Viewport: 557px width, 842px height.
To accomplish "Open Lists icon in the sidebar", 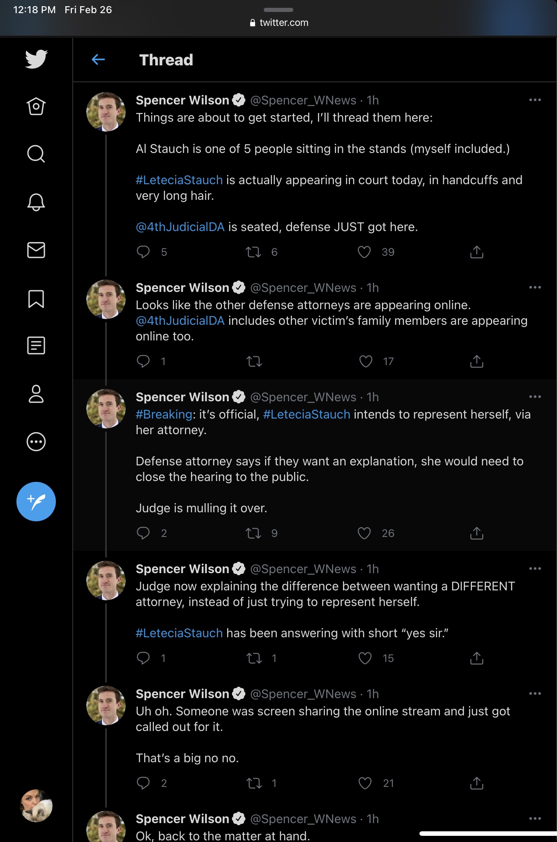I will (x=36, y=345).
